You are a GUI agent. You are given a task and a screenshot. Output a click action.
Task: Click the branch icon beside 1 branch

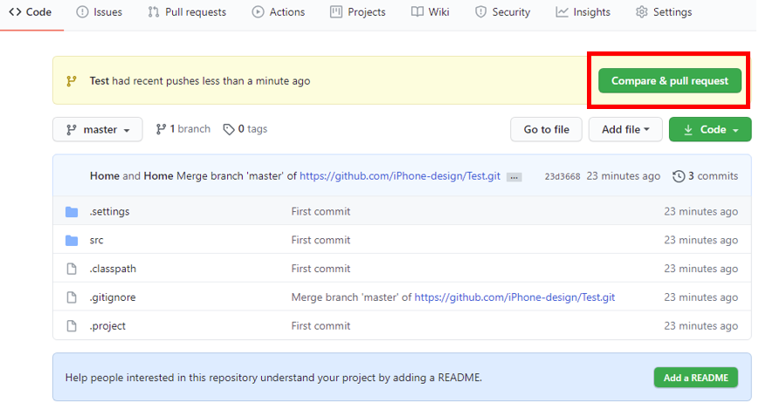[x=161, y=129]
